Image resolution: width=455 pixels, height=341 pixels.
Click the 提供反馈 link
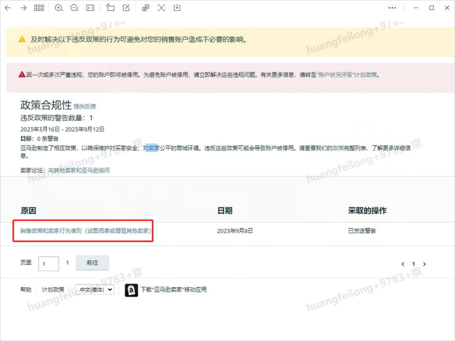84,107
